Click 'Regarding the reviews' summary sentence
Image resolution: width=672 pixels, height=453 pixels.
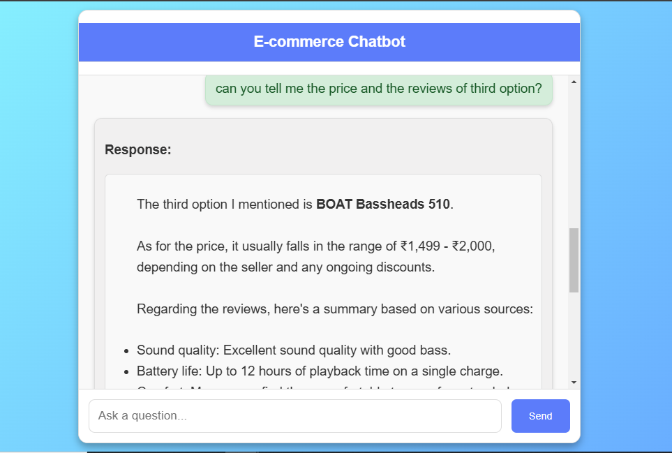[x=334, y=309]
